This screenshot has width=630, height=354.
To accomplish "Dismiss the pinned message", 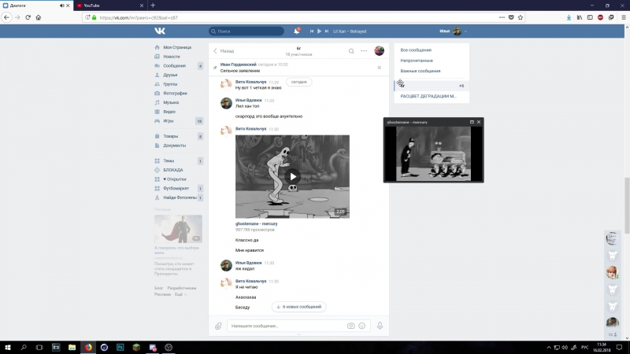I will (x=380, y=68).
